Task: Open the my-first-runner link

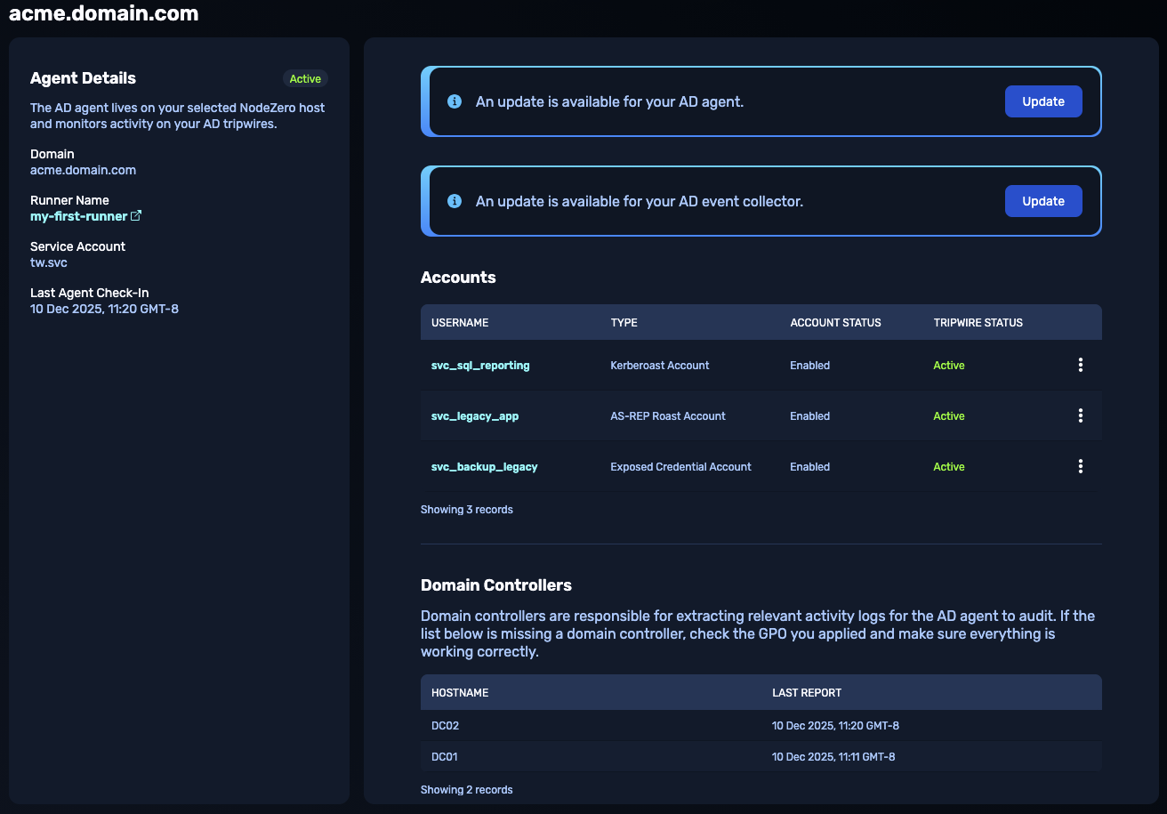Action: pos(78,216)
